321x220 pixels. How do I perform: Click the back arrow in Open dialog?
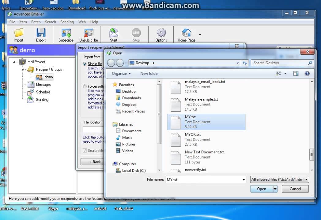coord(111,63)
